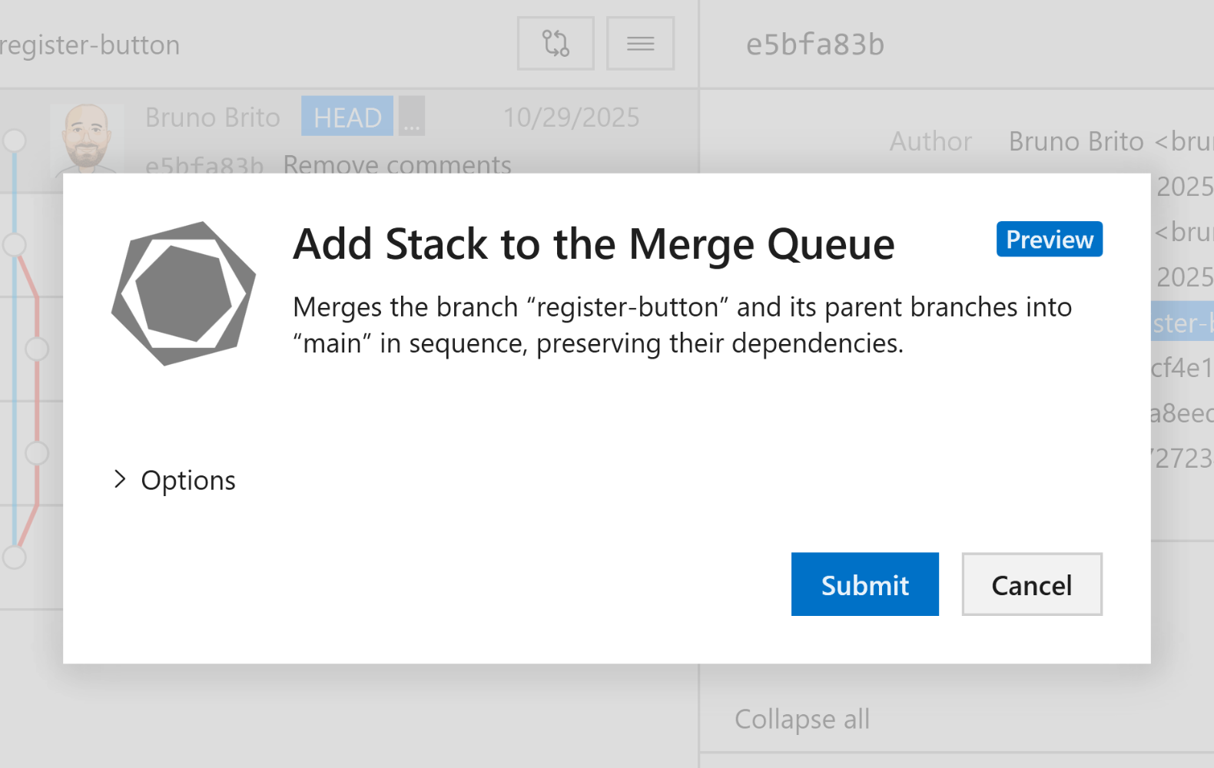Expand the Options section
The width and height of the screenshot is (1214, 768).
pos(173,480)
